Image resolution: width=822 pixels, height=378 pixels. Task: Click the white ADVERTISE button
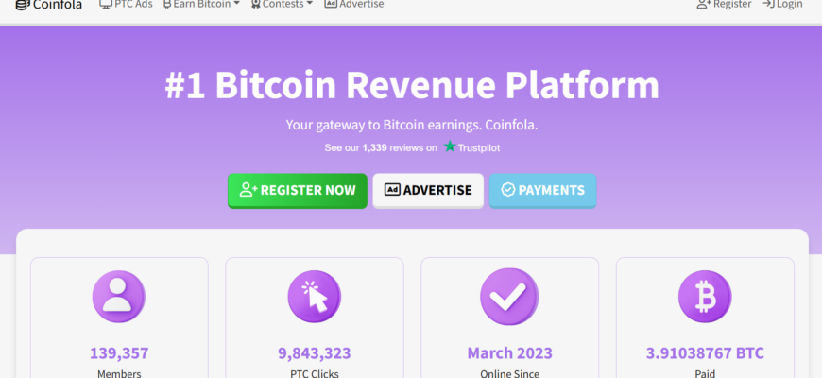(x=428, y=190)
